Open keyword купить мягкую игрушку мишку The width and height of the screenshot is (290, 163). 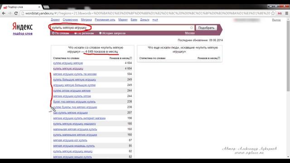point(73,151)
